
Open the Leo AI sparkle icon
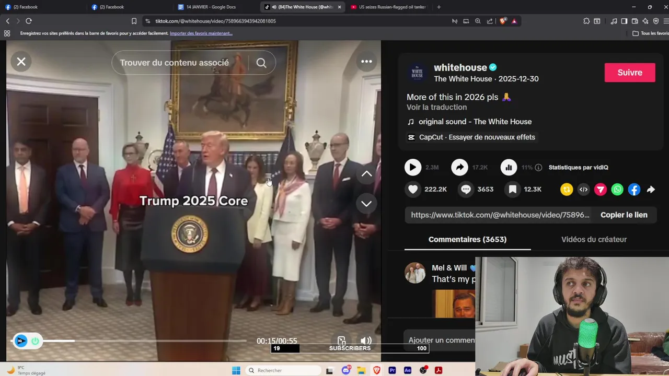point(645,21)
